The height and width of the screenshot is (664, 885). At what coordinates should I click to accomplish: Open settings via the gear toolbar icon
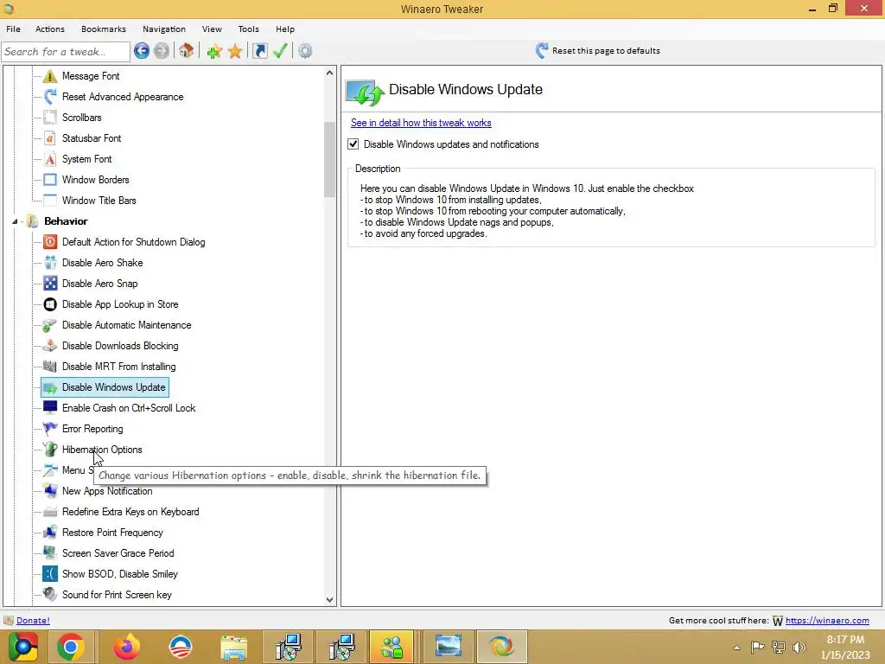[305, 51]
